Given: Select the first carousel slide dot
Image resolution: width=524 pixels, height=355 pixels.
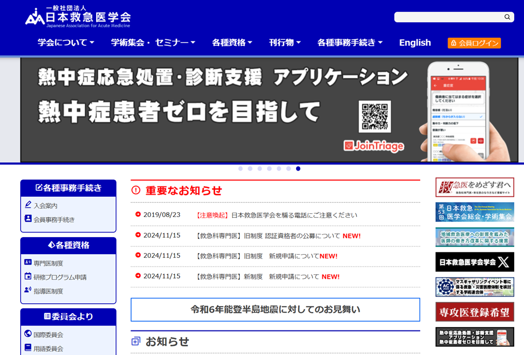Looking at the screenshot, I should (240, 169).
